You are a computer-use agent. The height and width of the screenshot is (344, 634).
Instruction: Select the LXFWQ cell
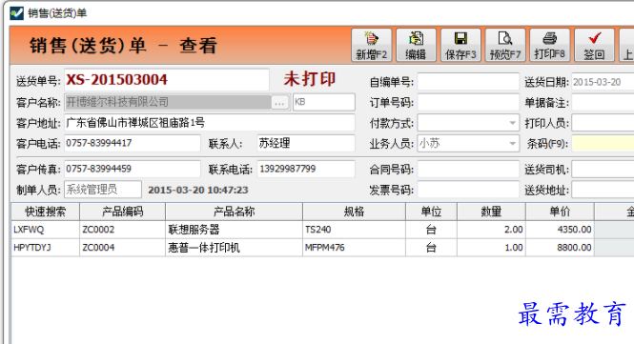(x=46, y=230)
